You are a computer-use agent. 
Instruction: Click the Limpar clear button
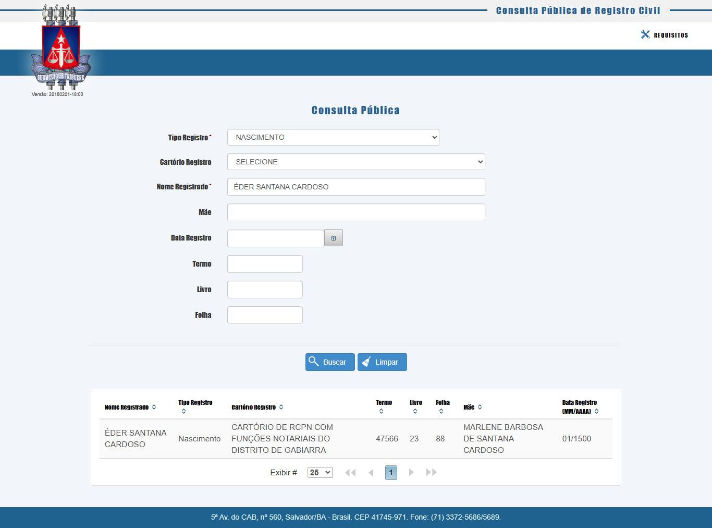tap(382, 362)
